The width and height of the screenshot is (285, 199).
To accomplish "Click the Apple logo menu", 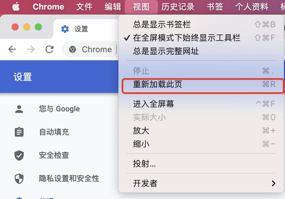I will (x=16, y=6).
